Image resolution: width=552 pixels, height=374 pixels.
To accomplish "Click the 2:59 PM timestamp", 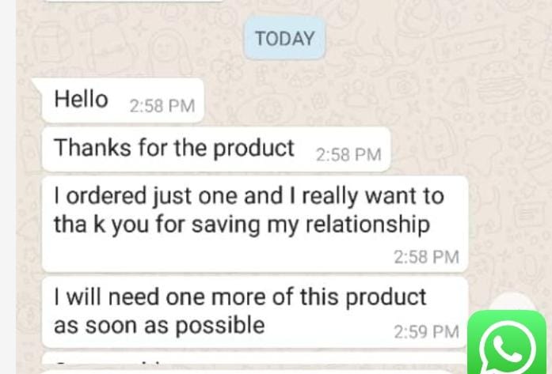I will click(426, 332).
